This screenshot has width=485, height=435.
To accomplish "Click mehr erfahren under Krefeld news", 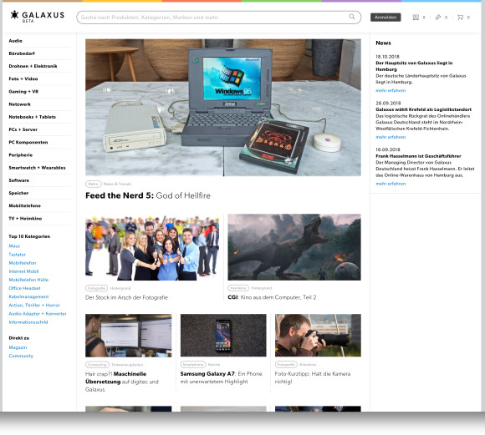I will point(391,137).
